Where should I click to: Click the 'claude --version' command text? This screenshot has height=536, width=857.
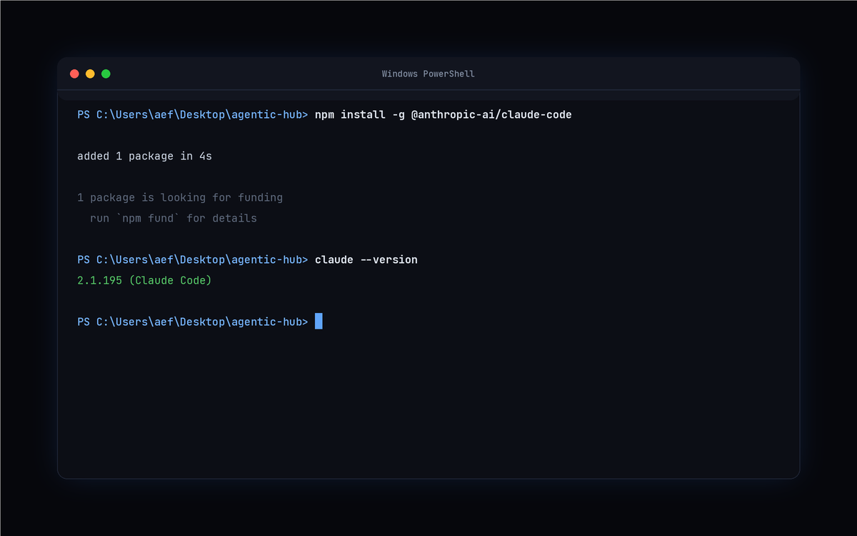tap(366, 259)
